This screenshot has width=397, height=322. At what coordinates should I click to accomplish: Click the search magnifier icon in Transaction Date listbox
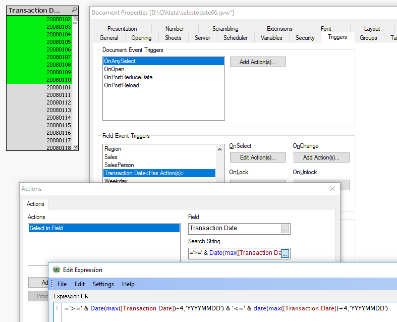click(x=74, y=10)
